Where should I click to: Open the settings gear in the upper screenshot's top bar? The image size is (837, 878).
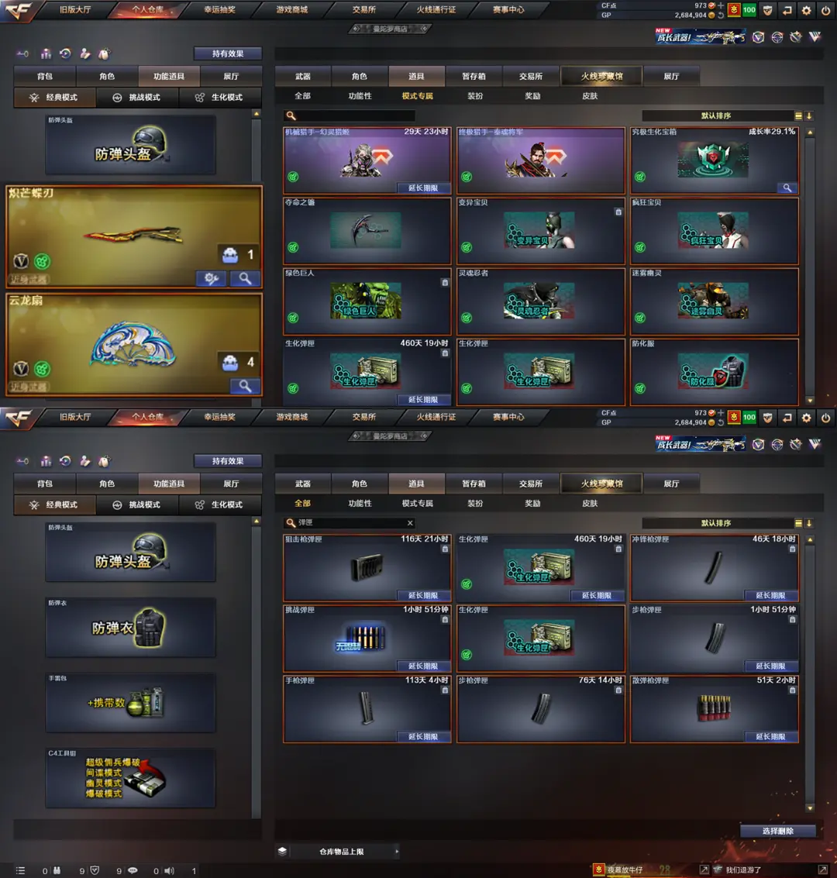tap(806, 10)
